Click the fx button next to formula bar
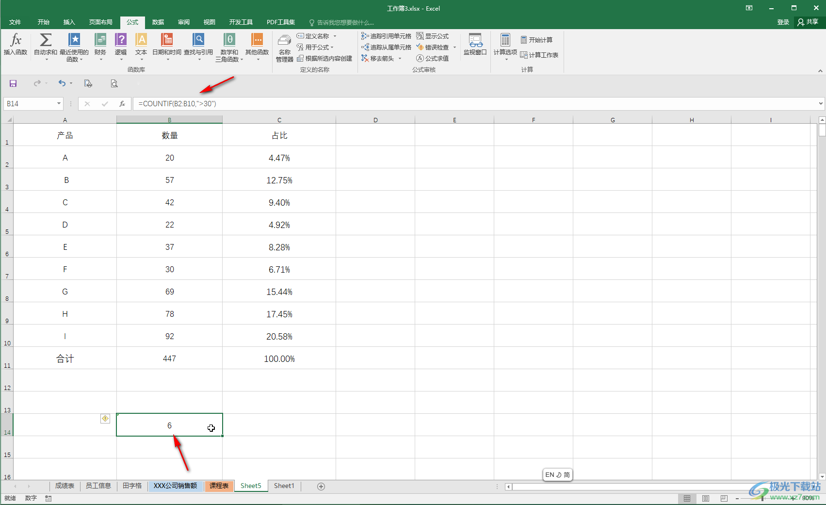Viewport: 826px width, 505px height. coord(122,104)
